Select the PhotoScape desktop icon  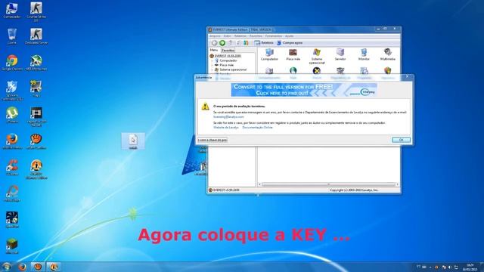coord(12,193)
